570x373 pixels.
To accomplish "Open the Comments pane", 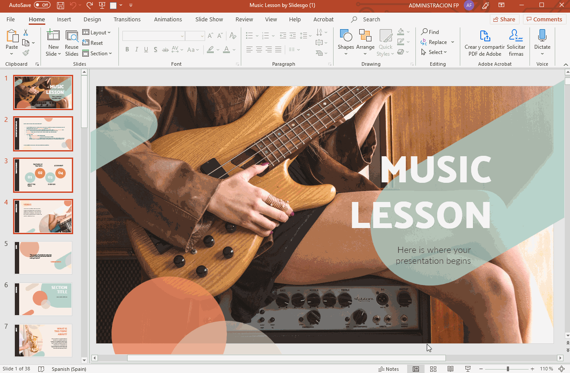I will tap(544, 19).
